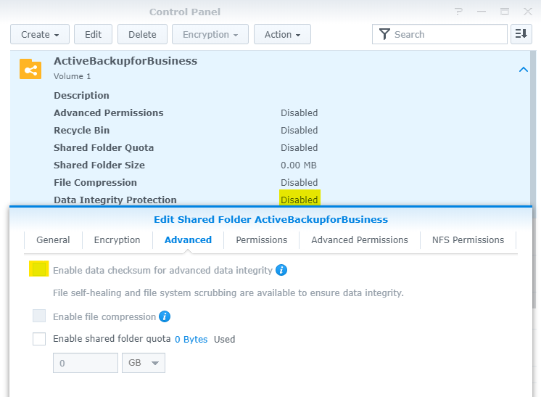This screenshot has width=541, height=397.
Task: Click the orange shared folder icon
Action: click(30, 69)
